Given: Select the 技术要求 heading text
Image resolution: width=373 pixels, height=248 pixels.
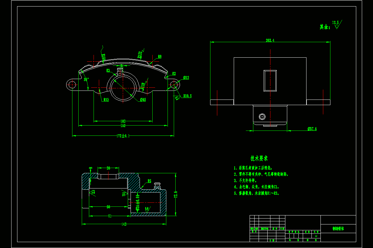Looking at the screenshot, I should click(259, 158).
